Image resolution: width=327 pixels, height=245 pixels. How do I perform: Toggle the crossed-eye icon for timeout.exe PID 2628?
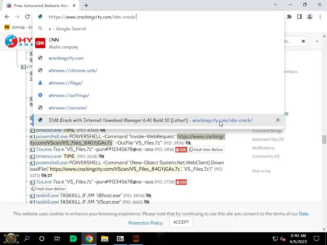point(102,156)
